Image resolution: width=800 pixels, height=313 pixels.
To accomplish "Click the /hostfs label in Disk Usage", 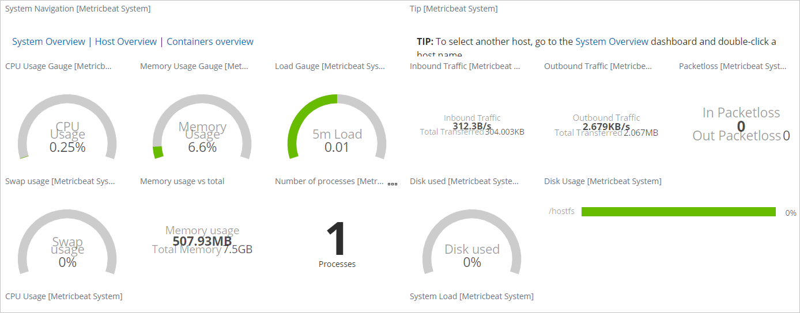I will point(561,212).
